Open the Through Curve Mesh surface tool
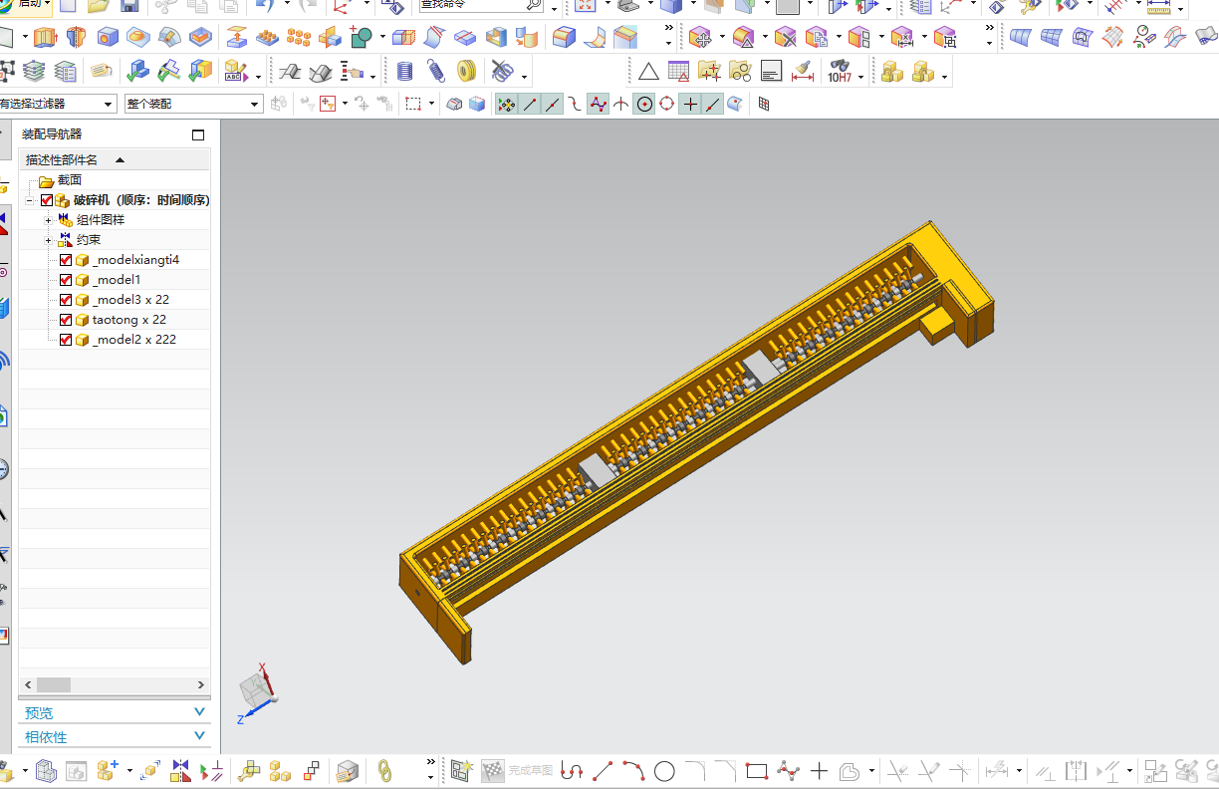This screenshot has height=790, width=1219. pyautogui.click(x=1051, y=38)
